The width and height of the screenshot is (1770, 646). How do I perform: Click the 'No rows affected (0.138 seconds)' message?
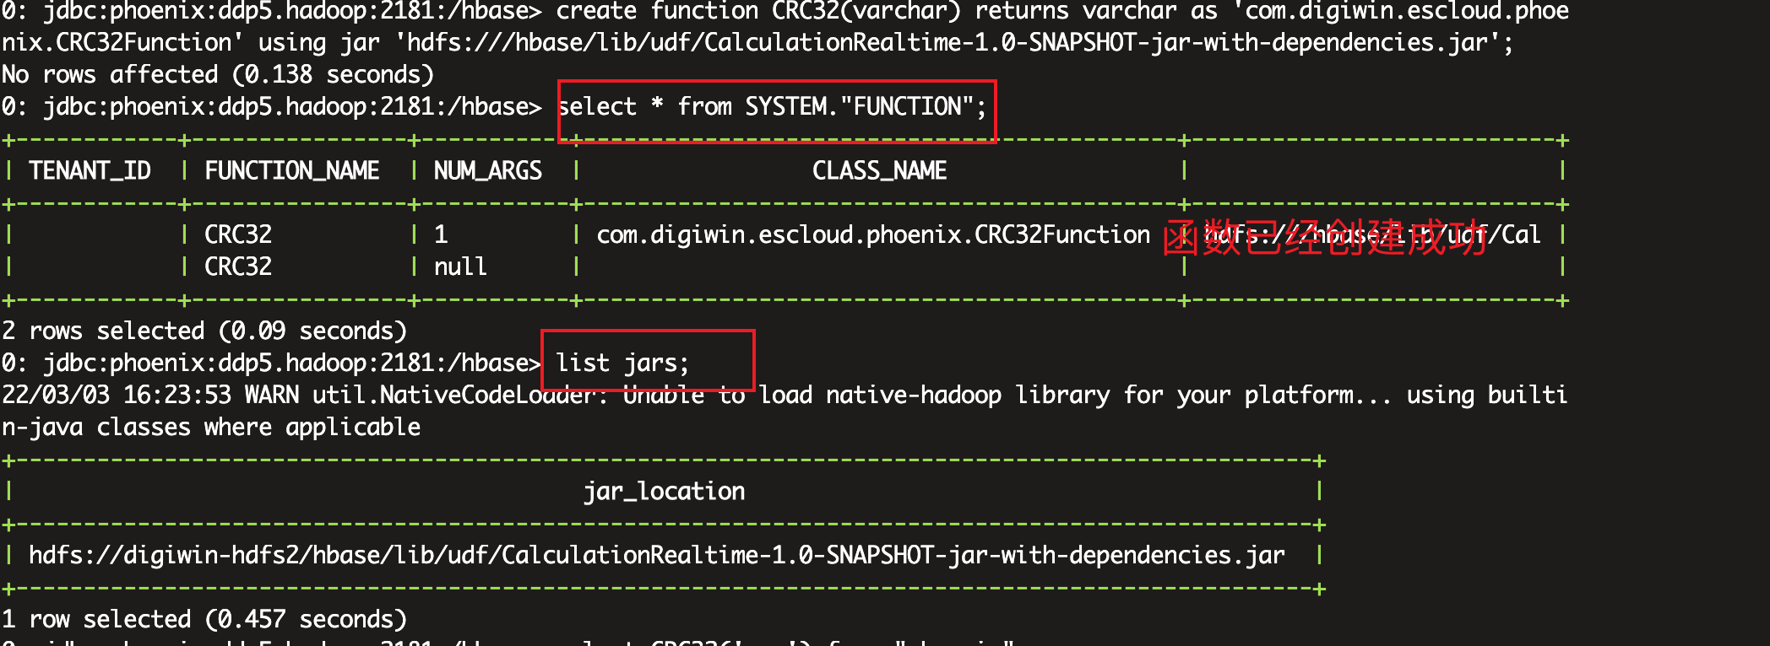[218, 75]
